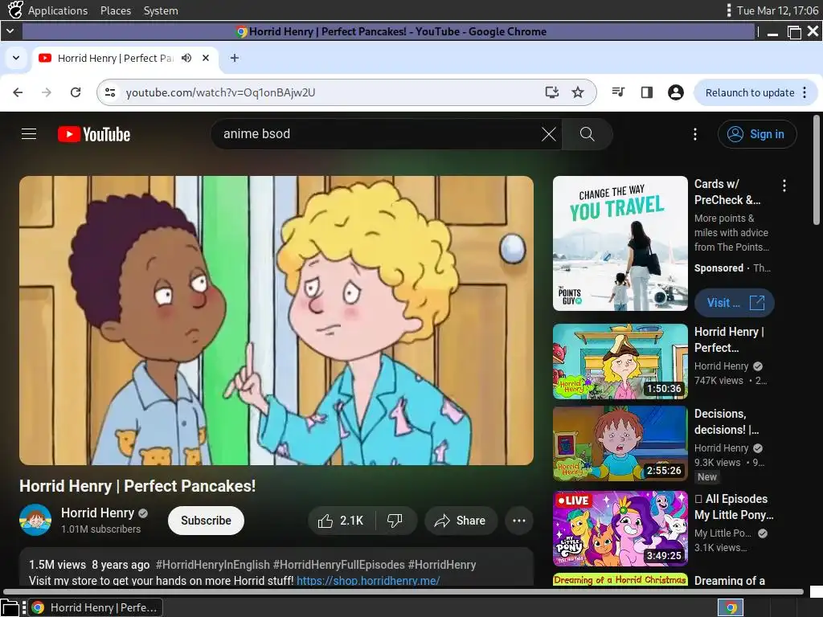Open a new tab with plus button

[x=235, y=58]
